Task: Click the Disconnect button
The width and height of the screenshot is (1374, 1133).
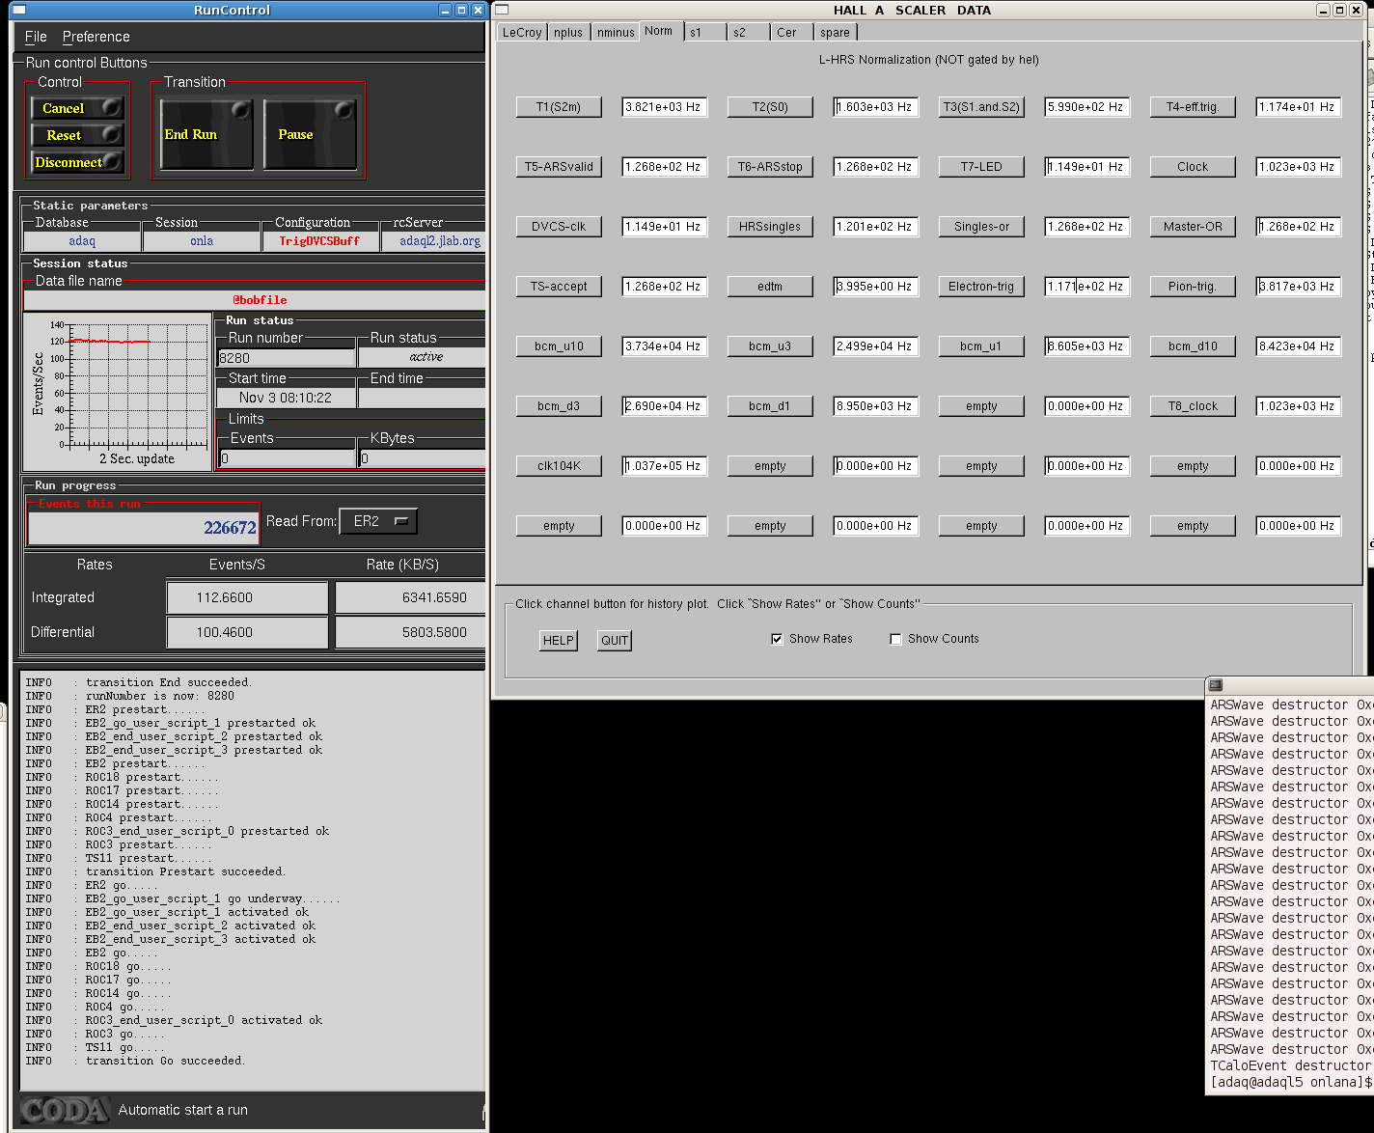Action: (77, 162)
